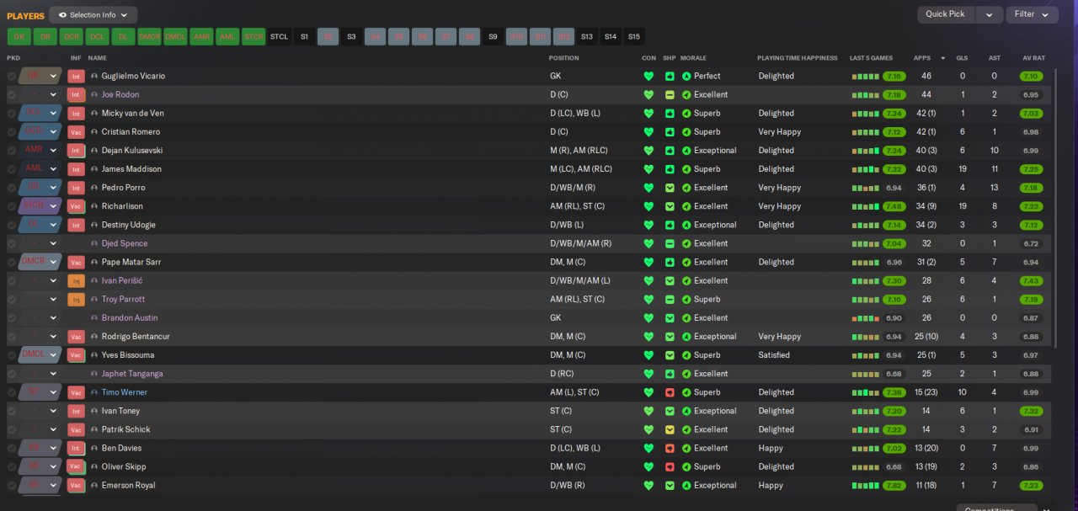Click the eye icon in Selection Info
Screen dimensions: 1078x511
tap(62, 14)
